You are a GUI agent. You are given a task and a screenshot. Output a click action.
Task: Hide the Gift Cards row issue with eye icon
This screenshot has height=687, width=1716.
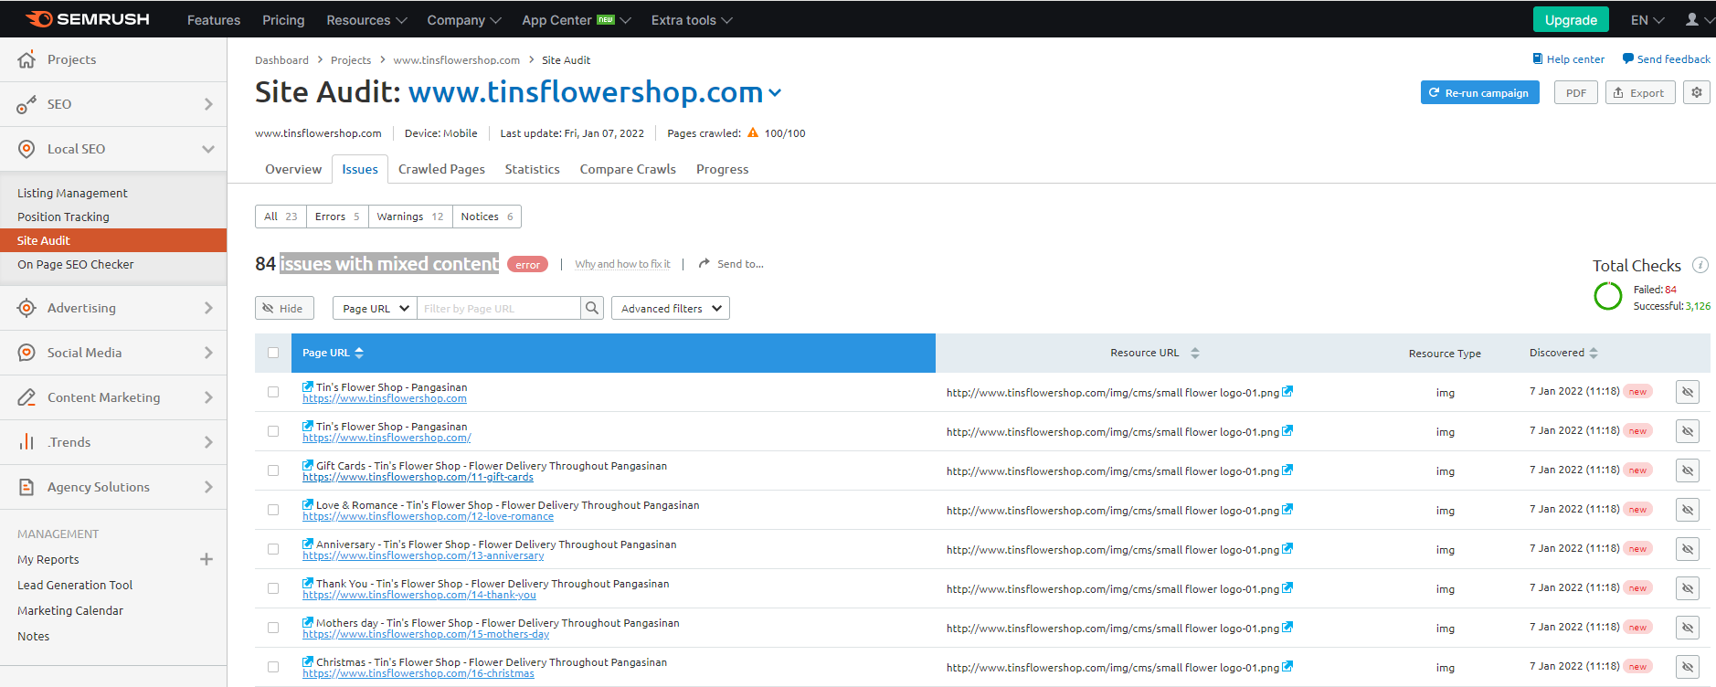tap(1688, 470)
